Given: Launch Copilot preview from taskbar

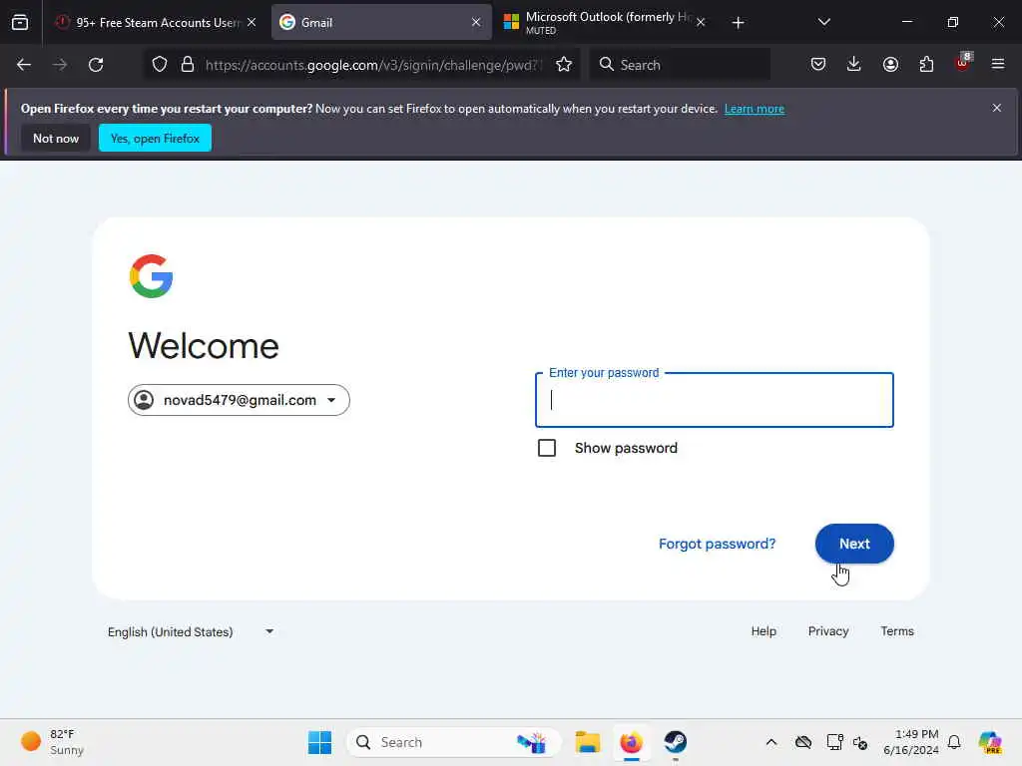Looking at the screenshot, I should 990,742.
